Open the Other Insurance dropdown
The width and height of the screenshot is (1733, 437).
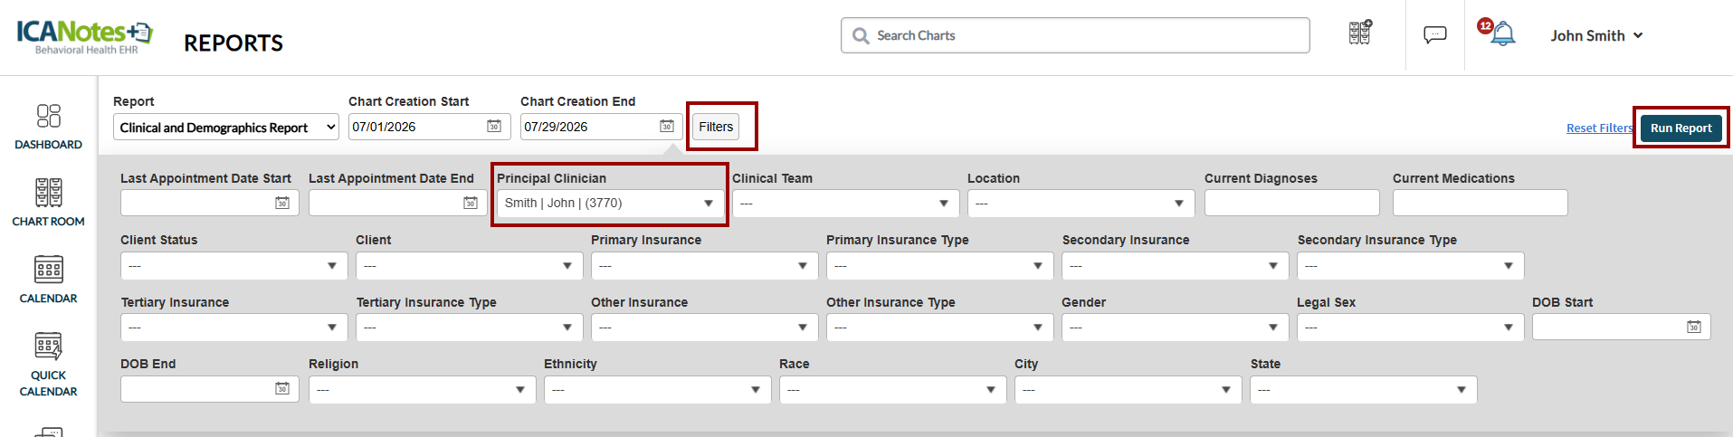[704, 327]
